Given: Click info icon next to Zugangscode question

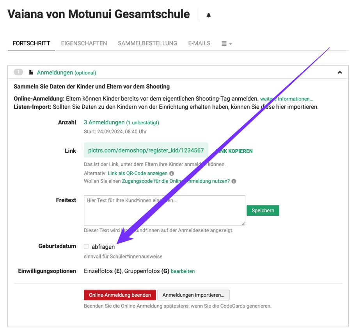Looking at the screenshot, I should 234,181.
